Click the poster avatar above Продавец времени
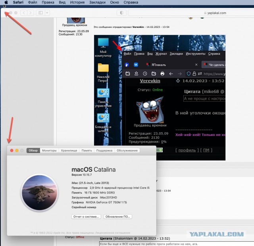The height and width of the screenshot is (246, 254). coord(76,20)
